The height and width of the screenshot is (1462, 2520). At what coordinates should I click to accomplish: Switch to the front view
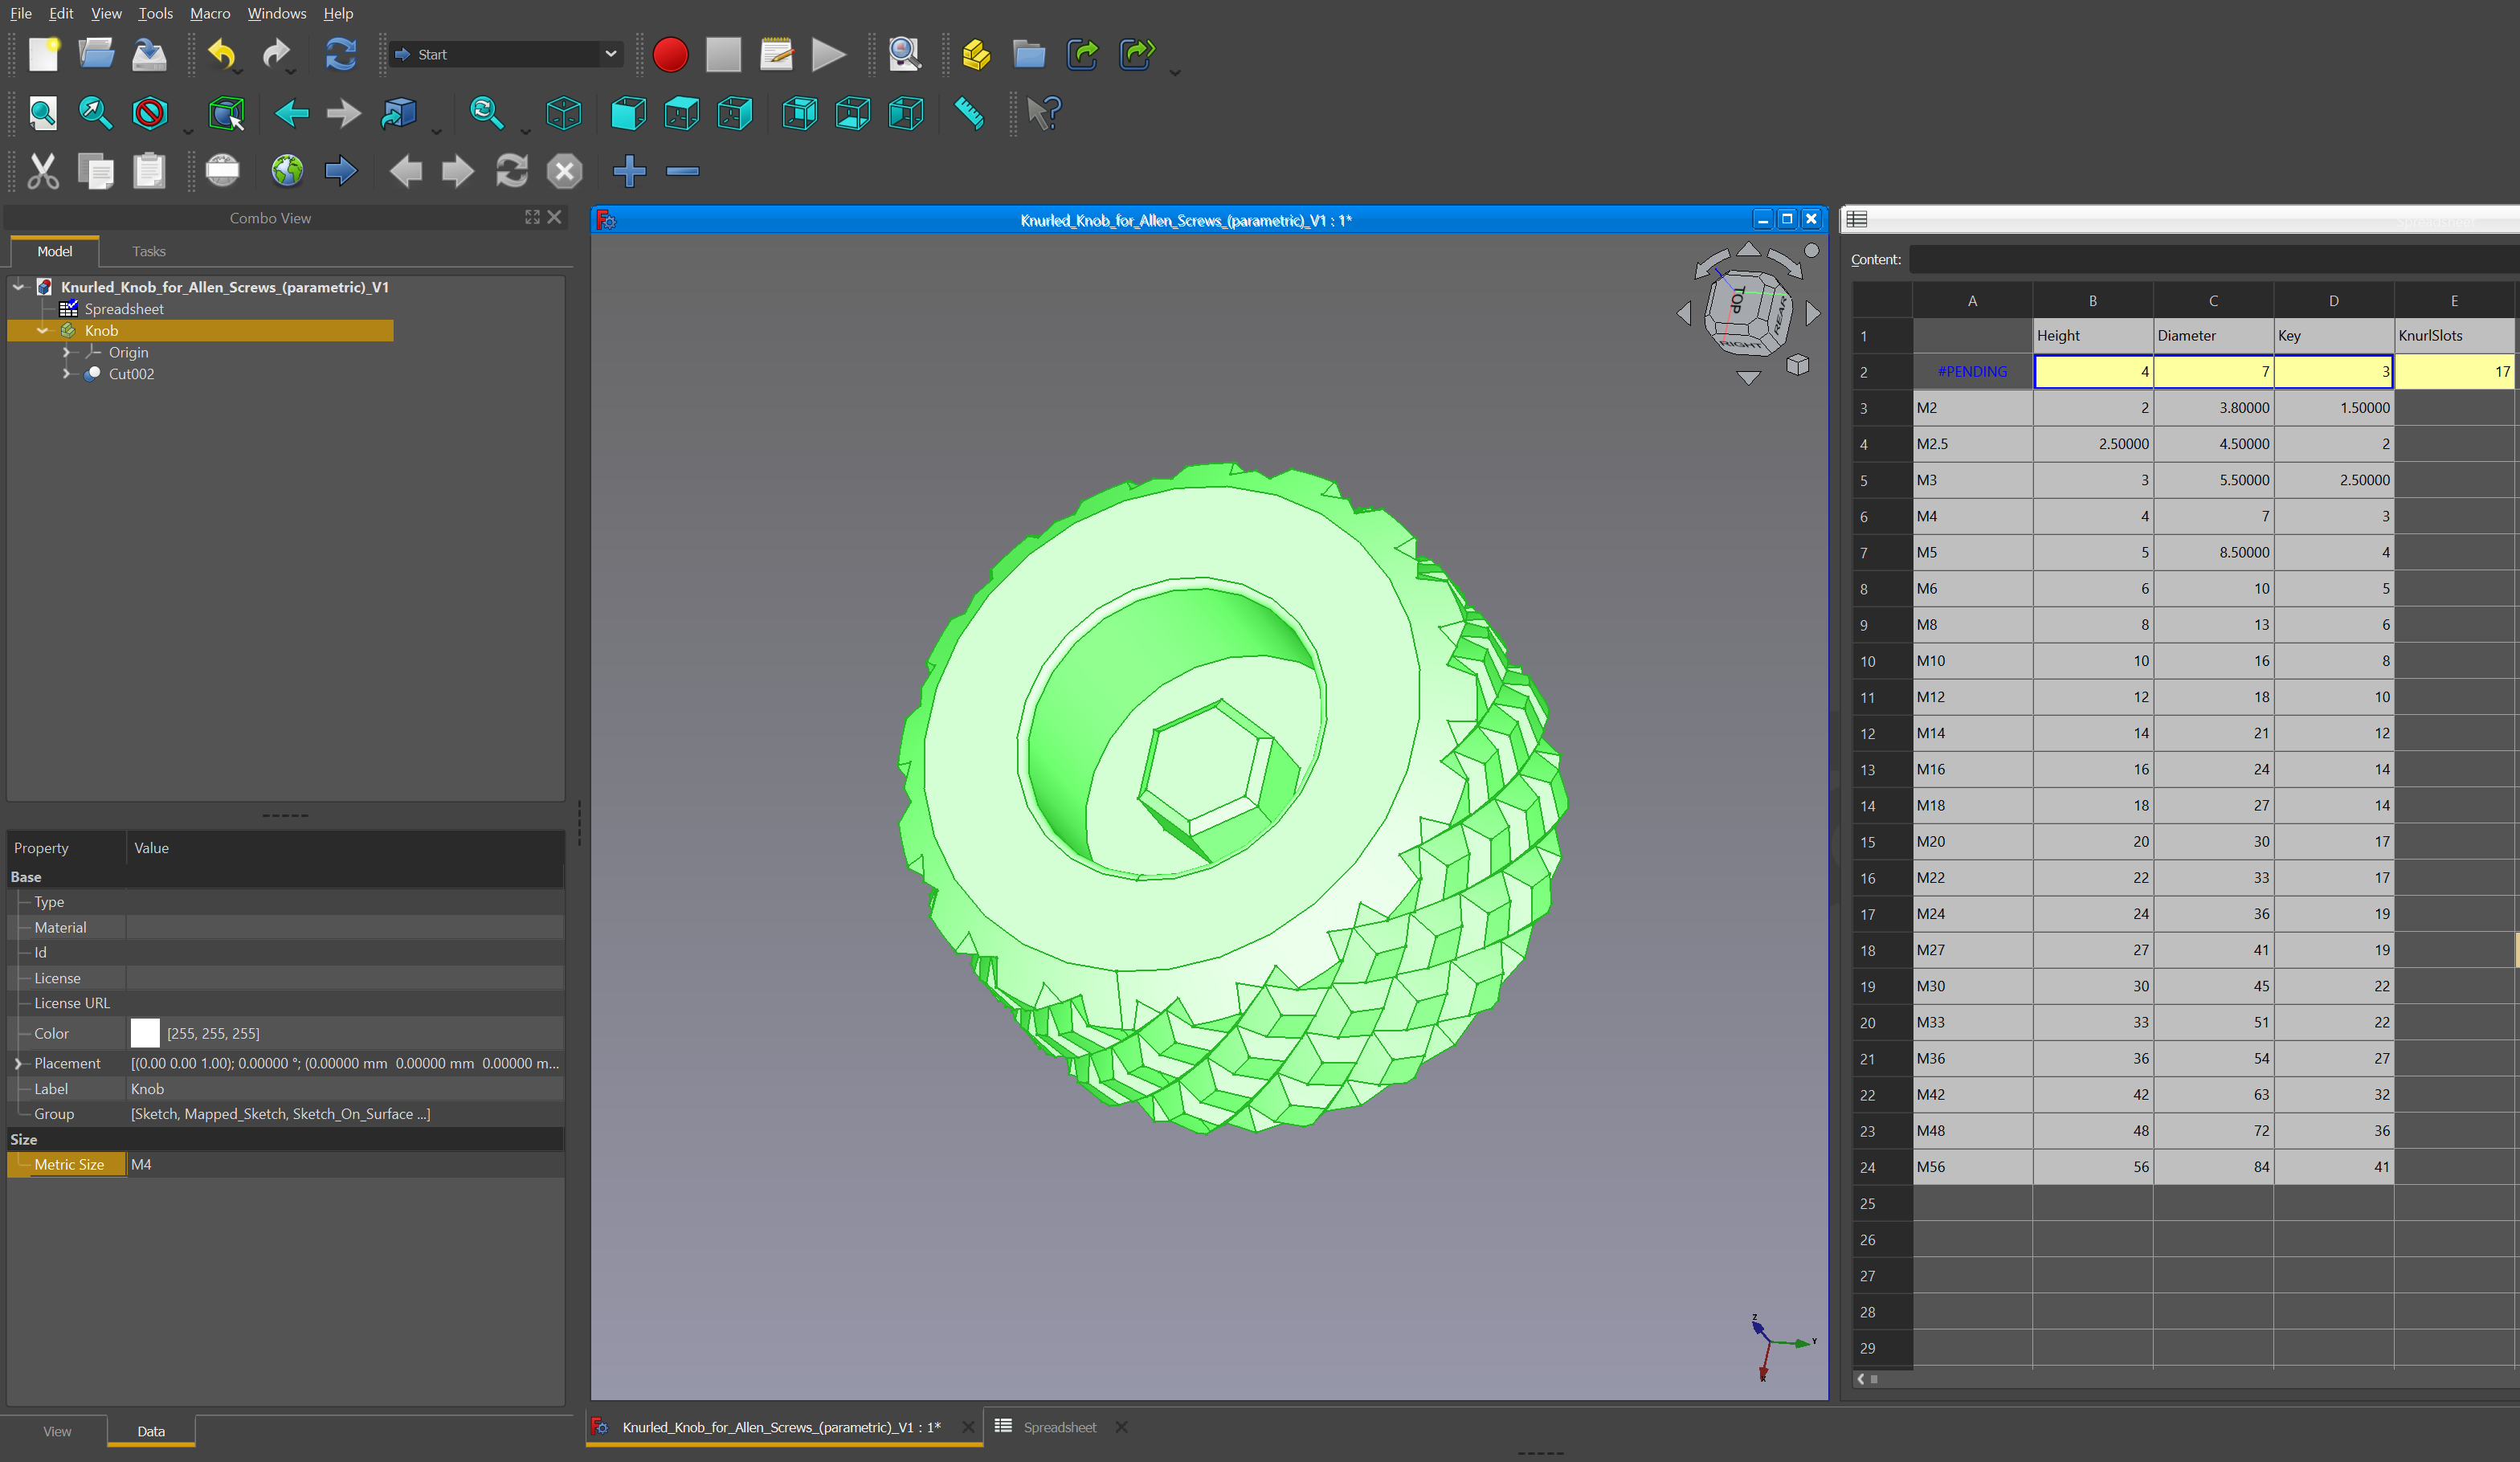627,113
